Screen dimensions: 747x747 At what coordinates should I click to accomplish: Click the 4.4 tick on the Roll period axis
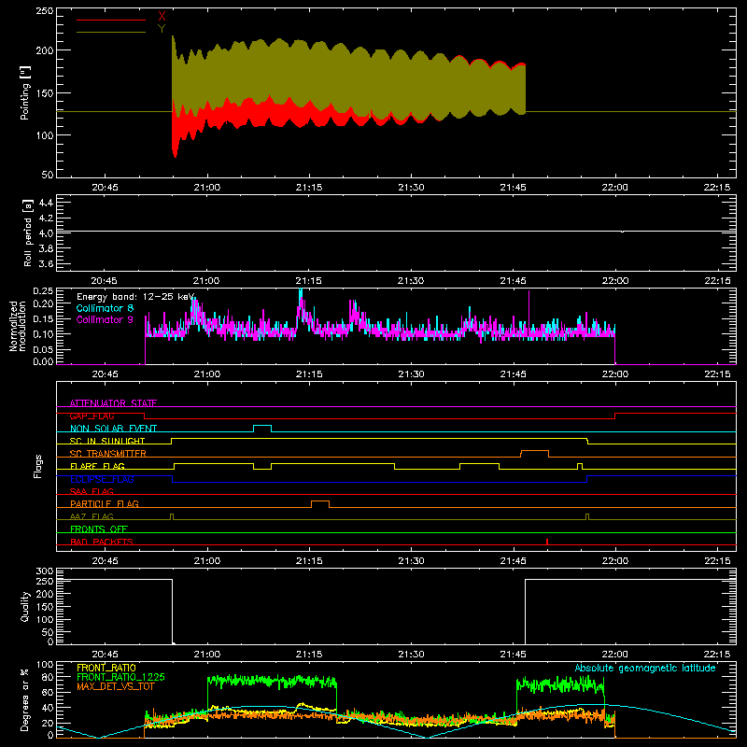[x=46, y=203]
